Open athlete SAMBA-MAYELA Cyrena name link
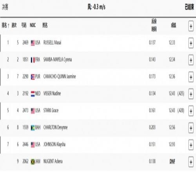 (58, 60)
